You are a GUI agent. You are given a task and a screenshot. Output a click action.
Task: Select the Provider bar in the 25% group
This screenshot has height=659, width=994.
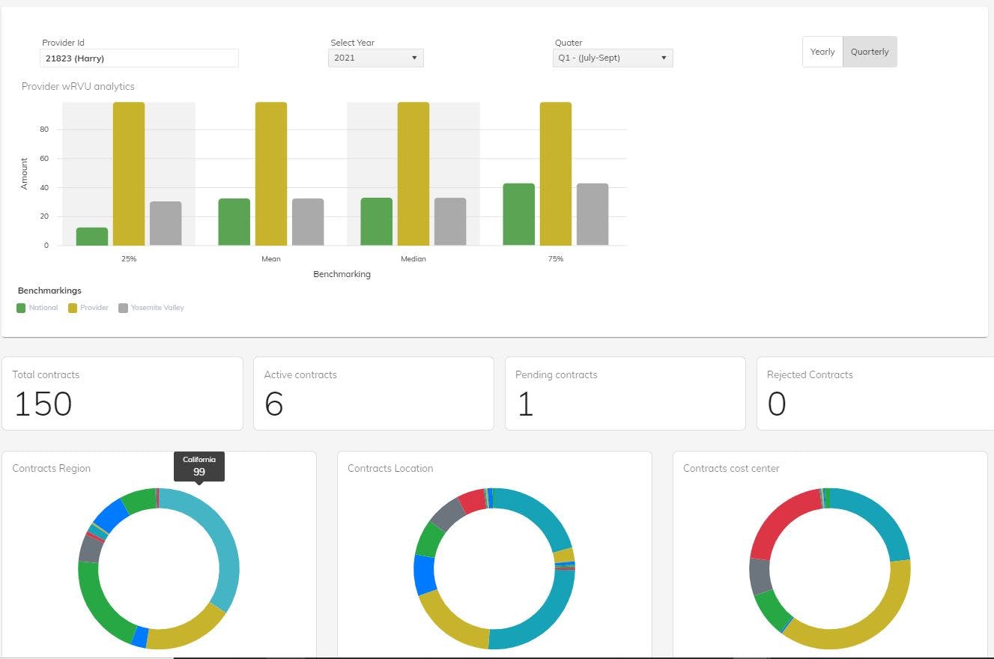(129, 174)
